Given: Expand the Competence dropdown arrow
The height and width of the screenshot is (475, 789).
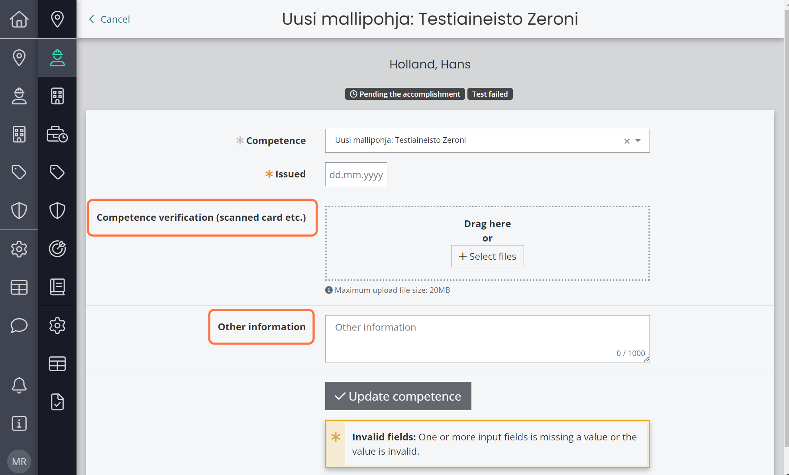Looking at the screenshot, I should (638, 141).
